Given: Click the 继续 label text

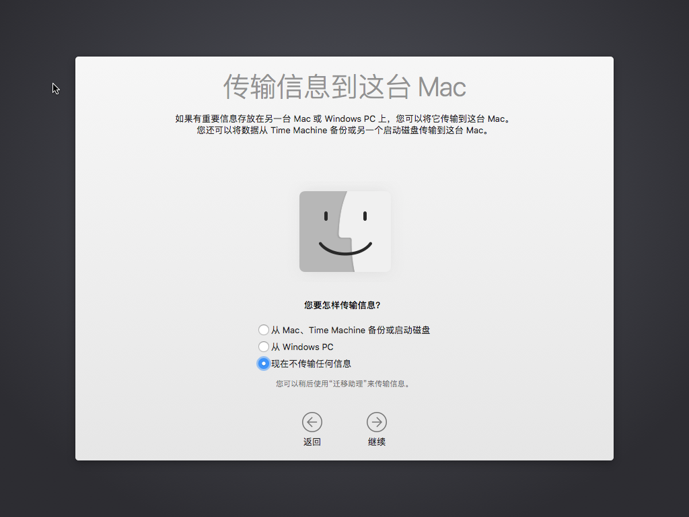Looking at the screenshot, I should (x=377, y=441).
